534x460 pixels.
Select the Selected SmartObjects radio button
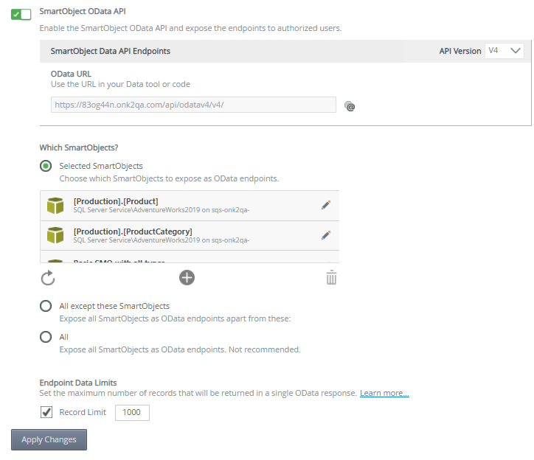coord(46,166)
